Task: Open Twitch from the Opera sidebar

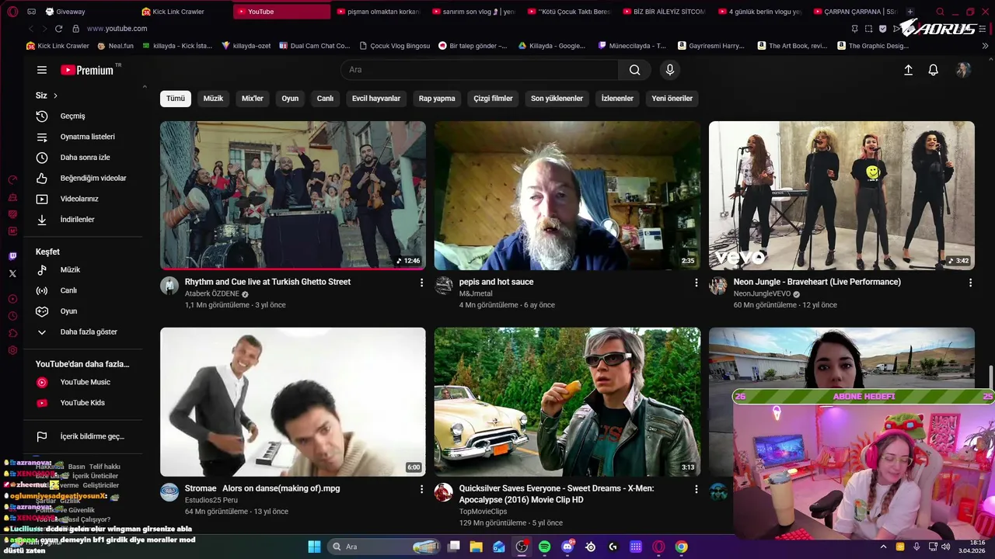Action: point(12,256)
